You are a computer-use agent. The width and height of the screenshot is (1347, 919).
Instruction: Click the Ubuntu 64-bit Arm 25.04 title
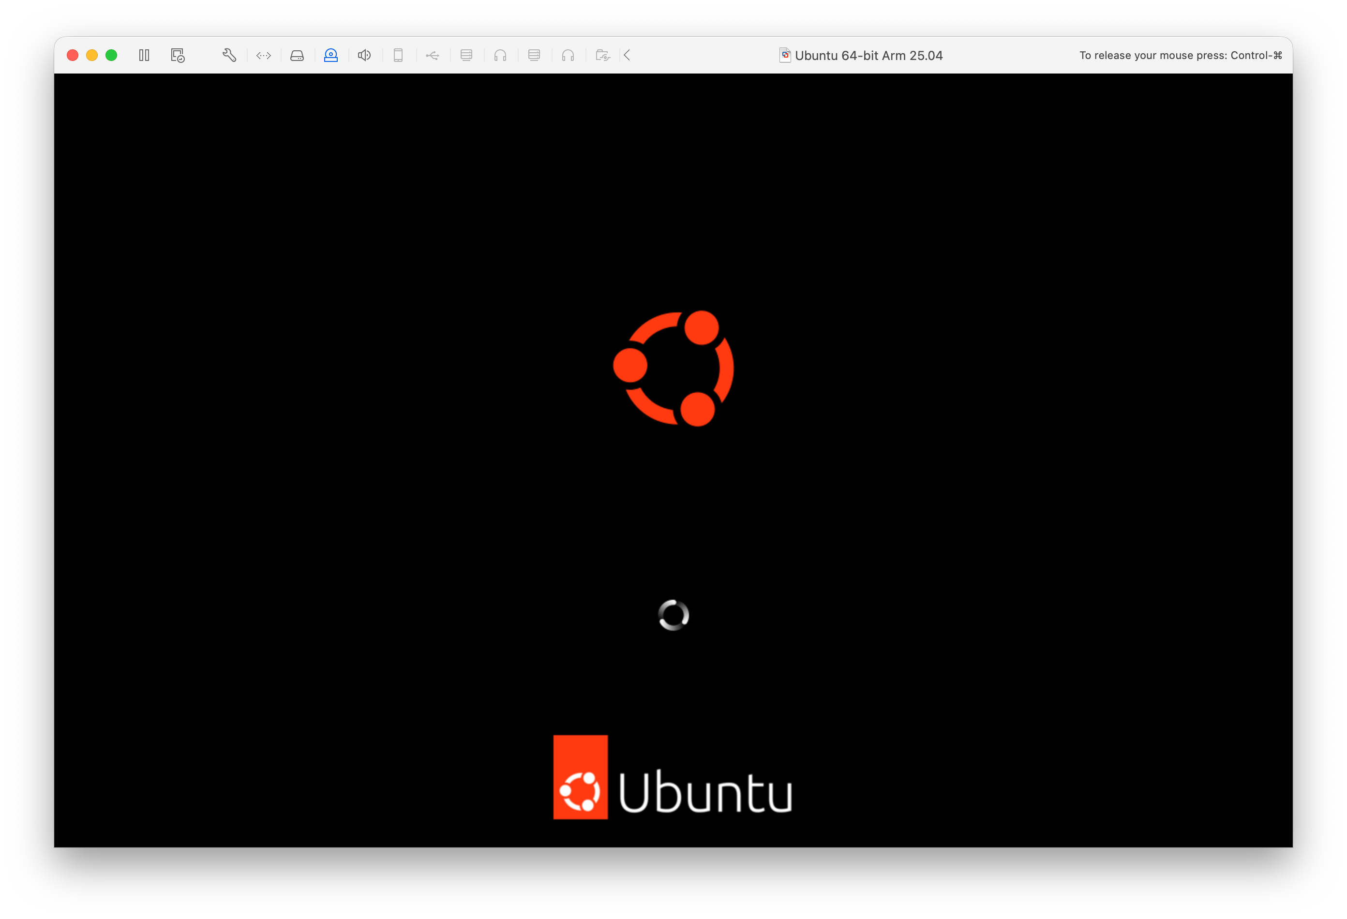click(868, 55)
